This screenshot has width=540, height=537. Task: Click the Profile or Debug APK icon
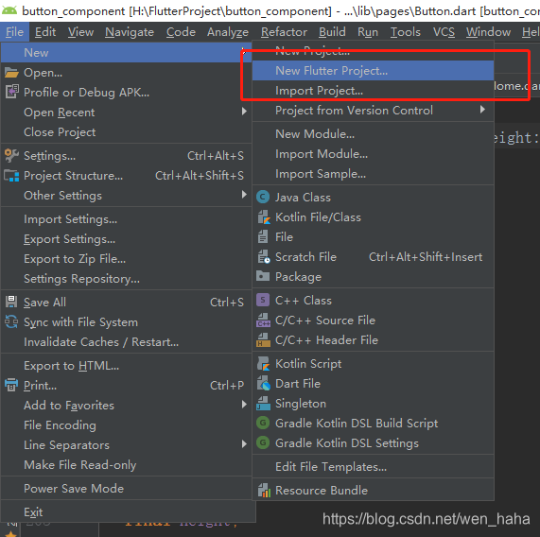[11, 92]
